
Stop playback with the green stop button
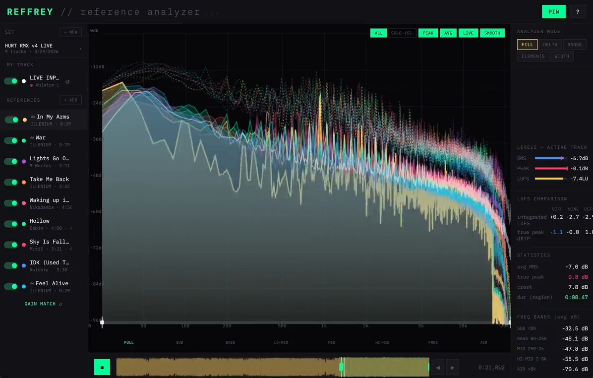click(102, 367)
